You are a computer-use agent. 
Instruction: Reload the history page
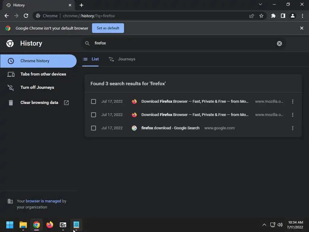[26, 16]
